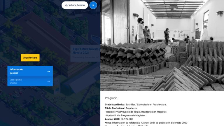Screen dimensions: 224x126
Task: Click the left arrow icon in Volver a Carreras
Action: coord(66,5)
